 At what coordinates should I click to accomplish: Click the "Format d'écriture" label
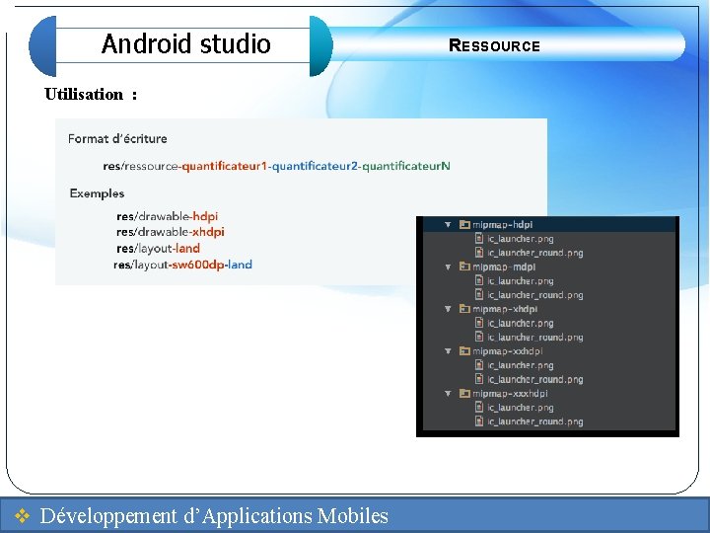click(x=117, y=139)
